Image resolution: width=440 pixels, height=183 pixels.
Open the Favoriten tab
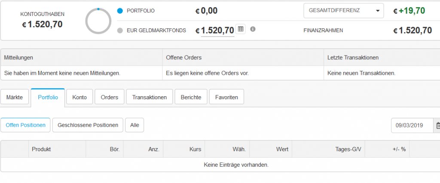pos(226,97)
